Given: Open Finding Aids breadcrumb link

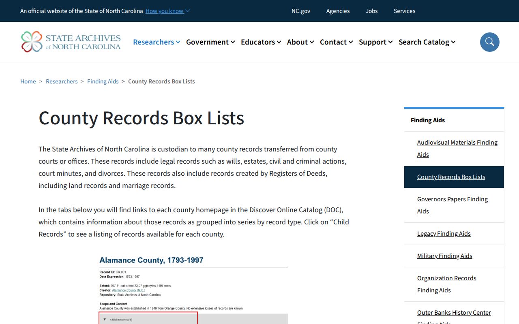Looking at the screenshot, I should click(103, 81).
